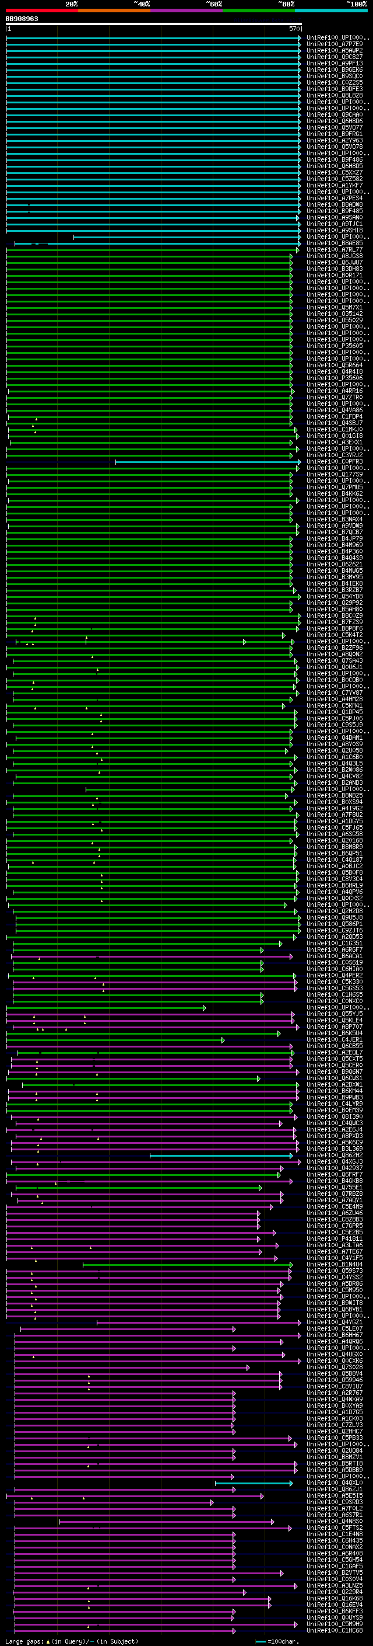Screen dimensions: 373x1646
Task: Select the UniRef100_Q6CWS1 label
Action: (x=335, y=1078)
